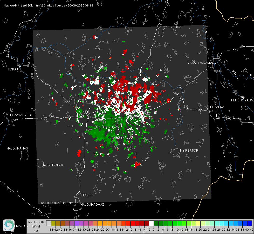
Task: Click the VÁSÁROSNAMÉNY city label
Action: (202, 63)
